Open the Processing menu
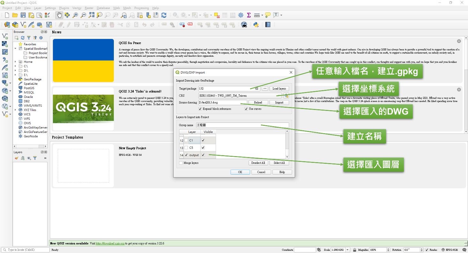The height and width of the screenshot is (253, 468). tap(141, 8)
